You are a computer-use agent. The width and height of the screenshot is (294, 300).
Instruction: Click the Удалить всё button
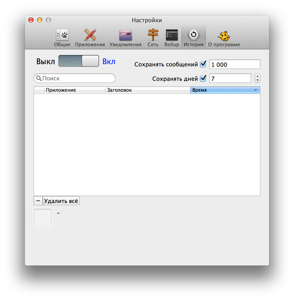click(61, 201)
